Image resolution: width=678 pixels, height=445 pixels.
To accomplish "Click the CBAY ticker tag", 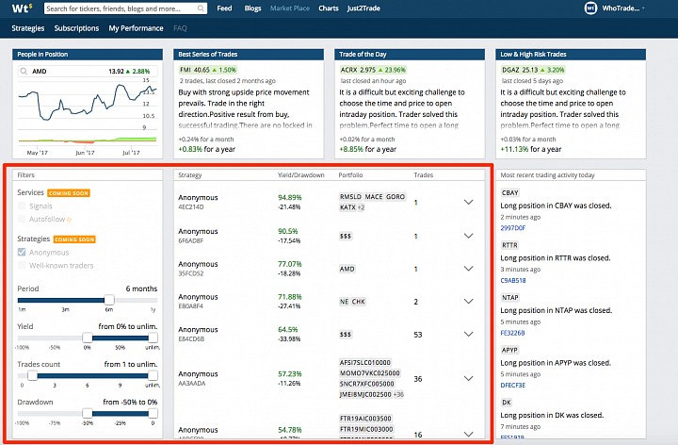I will 509,193.
